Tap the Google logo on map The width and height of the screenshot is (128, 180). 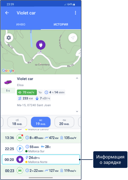[x=8, y=70]
